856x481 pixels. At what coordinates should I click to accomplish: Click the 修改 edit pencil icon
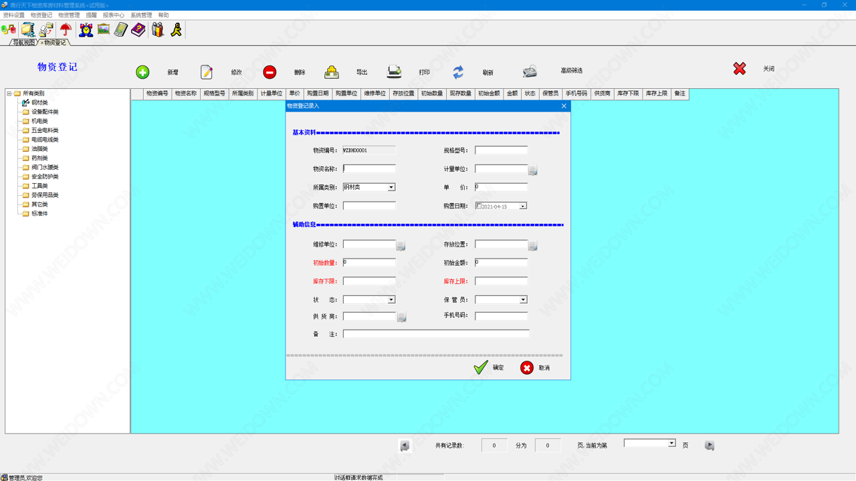point(207,72)
